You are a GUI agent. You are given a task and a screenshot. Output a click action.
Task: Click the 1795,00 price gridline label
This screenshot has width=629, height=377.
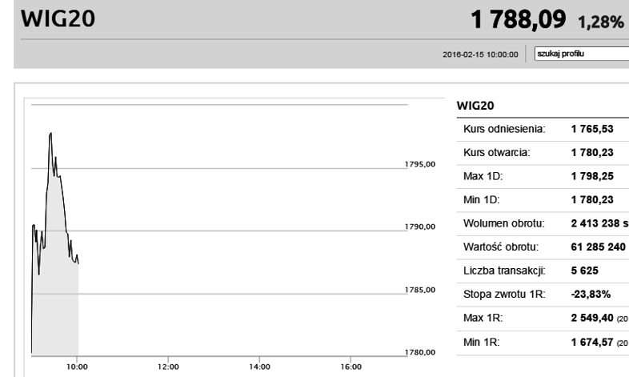coord(420,164)
